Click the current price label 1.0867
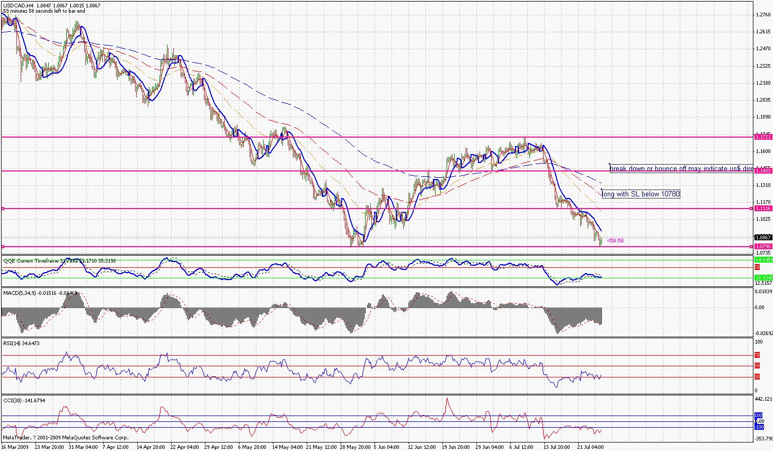Viewport: 773px width, 451px height. click(763, 238)
